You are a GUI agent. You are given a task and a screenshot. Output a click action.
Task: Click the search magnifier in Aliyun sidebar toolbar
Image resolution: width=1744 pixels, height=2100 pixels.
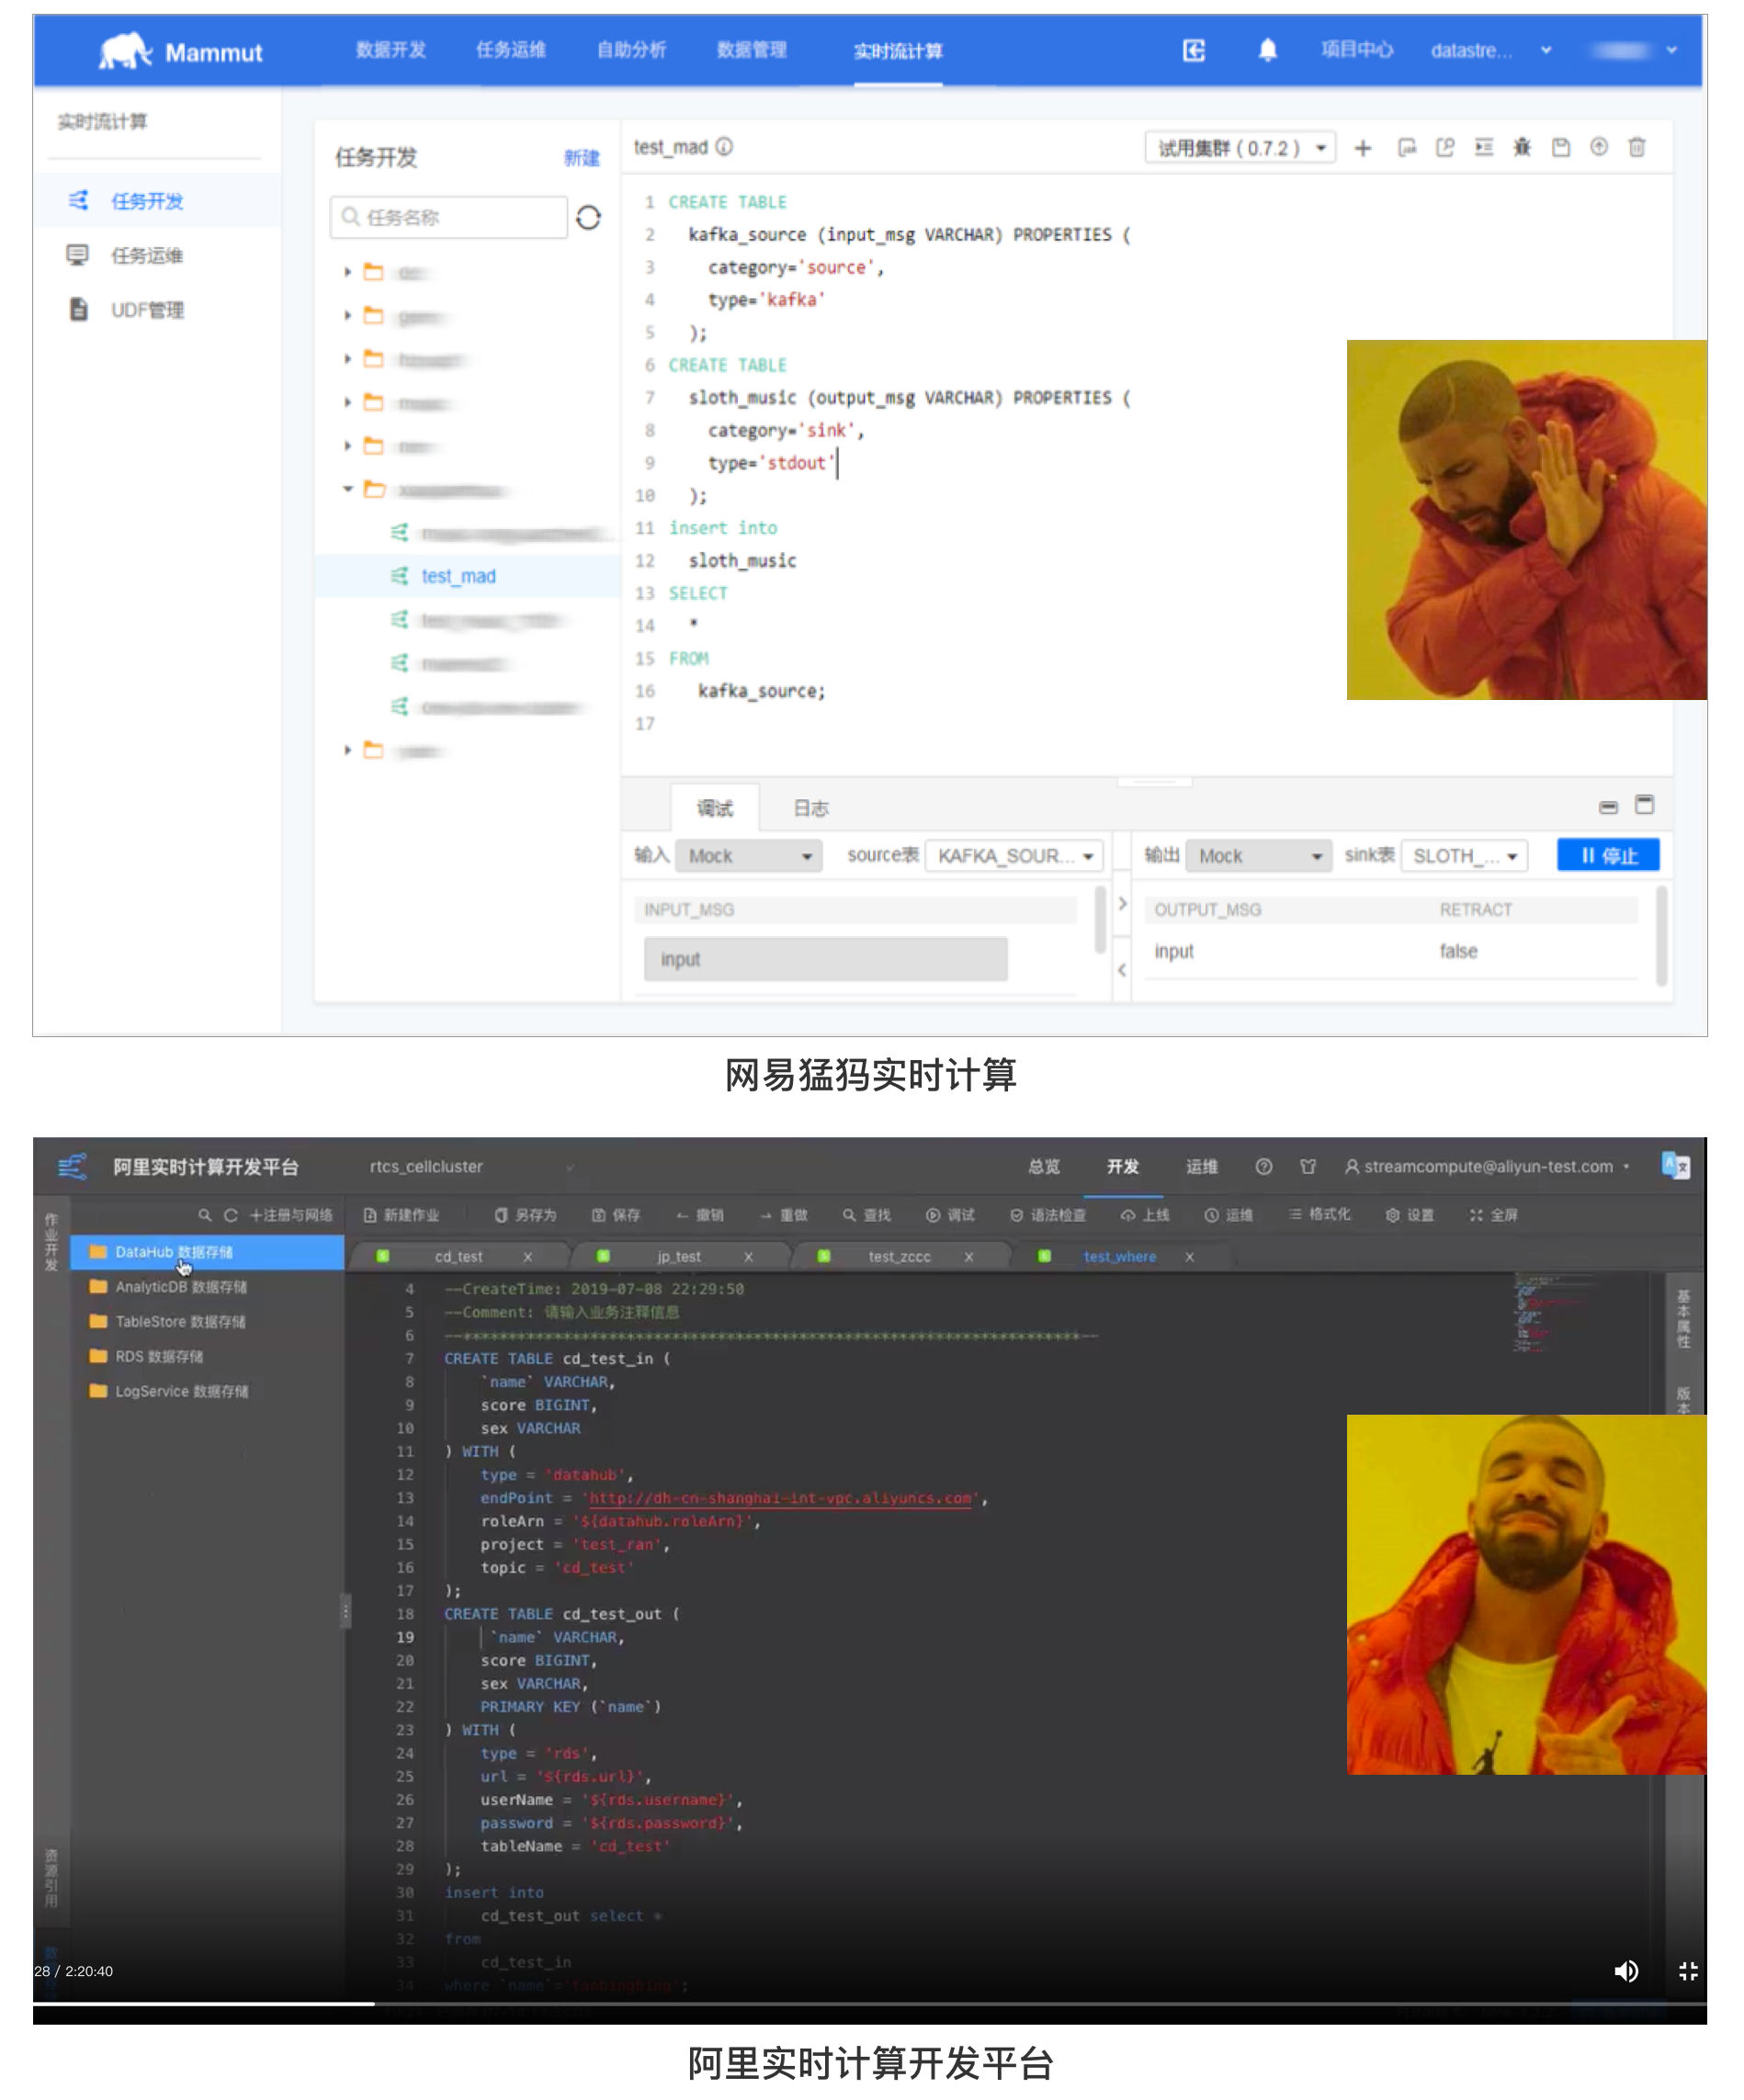coord(205,1215)
